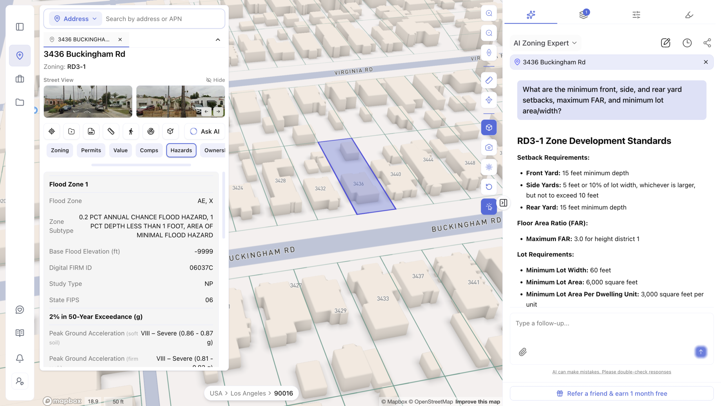Image resolution: width=721 pixels, height=406 pixels.
Task: Switch to the layers tab
Action: coord(584,14)
